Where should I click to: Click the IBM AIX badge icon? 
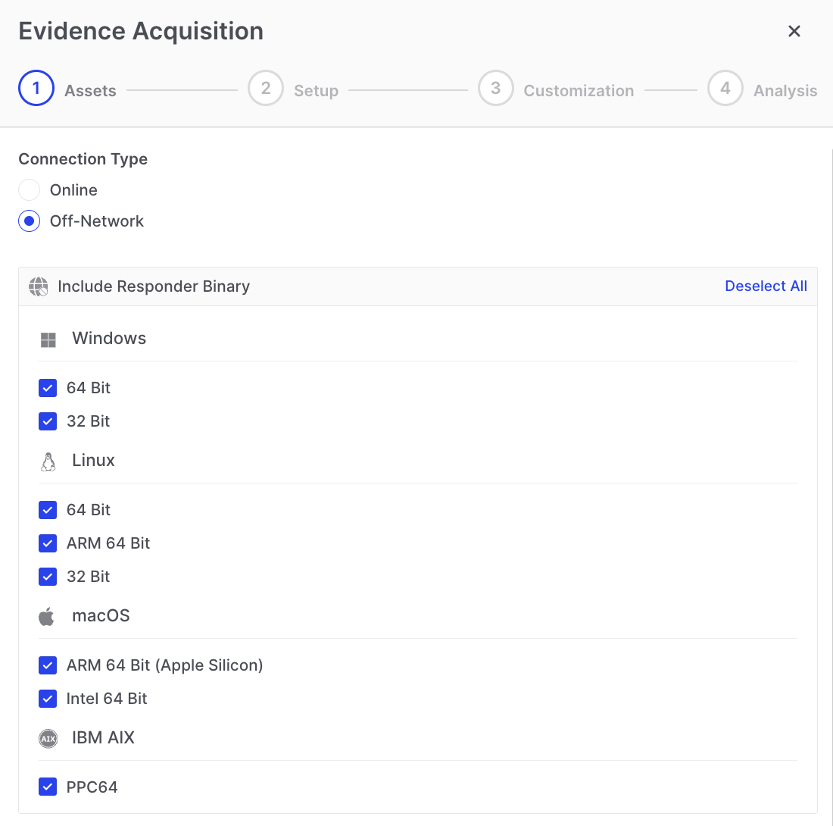click(x=48, y=739)
